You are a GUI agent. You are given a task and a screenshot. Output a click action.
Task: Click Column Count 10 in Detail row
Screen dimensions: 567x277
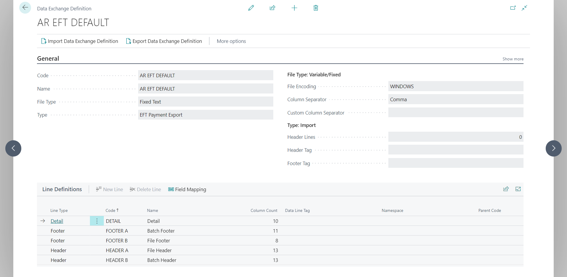tap(275, 221)
